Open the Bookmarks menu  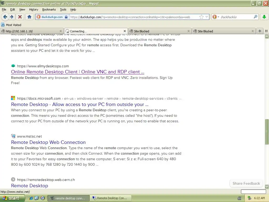(49, 9)
